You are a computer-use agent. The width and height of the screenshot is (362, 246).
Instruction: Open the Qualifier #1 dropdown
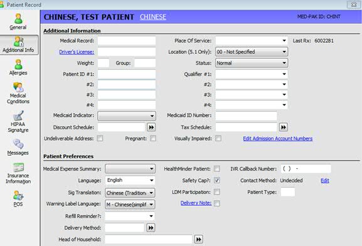(x=252, y=74)
